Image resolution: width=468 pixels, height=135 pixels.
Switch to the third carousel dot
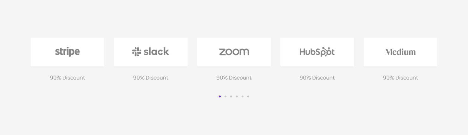pyautogui.click(x=231, y=96)
